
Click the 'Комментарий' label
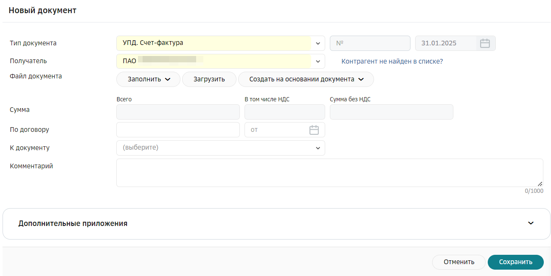(31, 166)
